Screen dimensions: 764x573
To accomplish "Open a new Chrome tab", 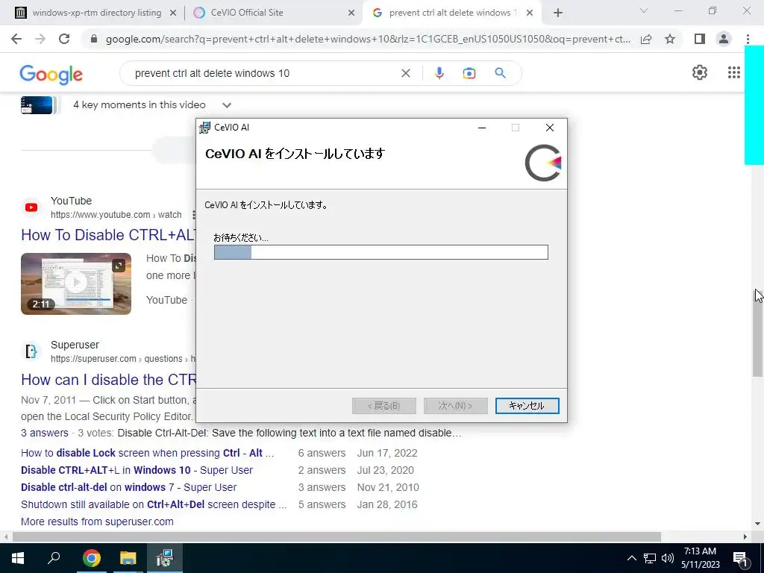I will (558, 13).
